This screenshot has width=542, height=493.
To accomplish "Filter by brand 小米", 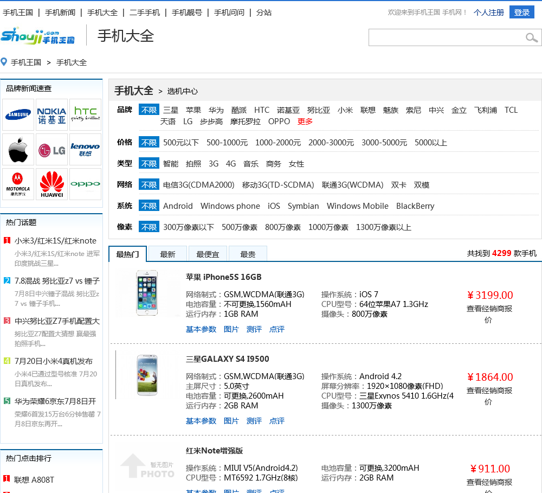I will coord(345,110).
